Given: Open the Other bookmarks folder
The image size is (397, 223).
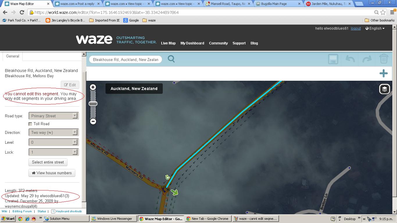Looking at the screenshot, I should pyautogui.click(x=380, y=20).
